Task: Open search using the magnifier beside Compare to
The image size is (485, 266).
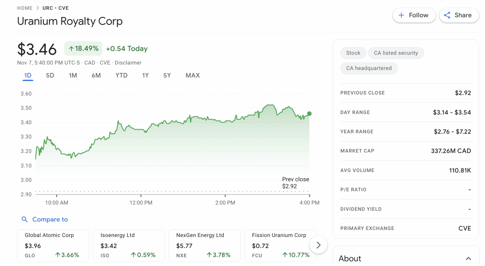Action: tap(25, 219)
